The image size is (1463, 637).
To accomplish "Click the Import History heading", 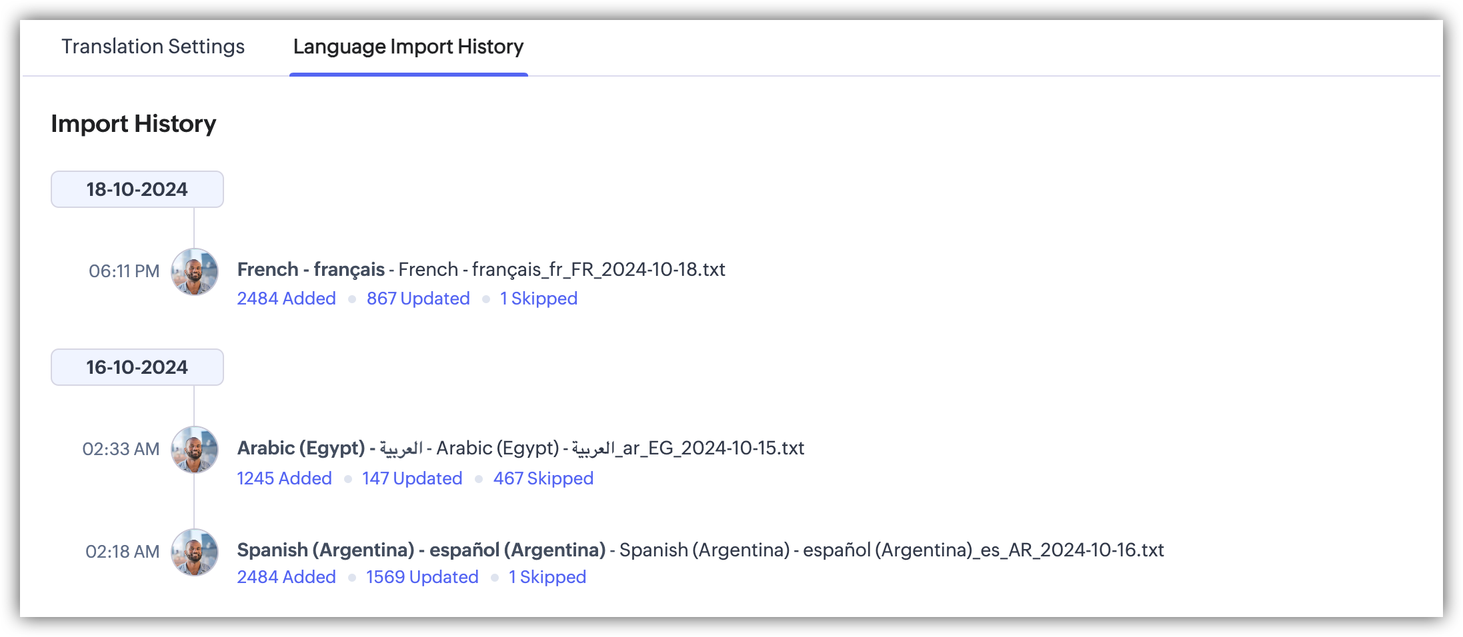I will 133,124.
